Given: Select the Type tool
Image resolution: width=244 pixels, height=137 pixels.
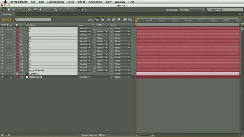Looking at the screenshot, I should point(45,10).
